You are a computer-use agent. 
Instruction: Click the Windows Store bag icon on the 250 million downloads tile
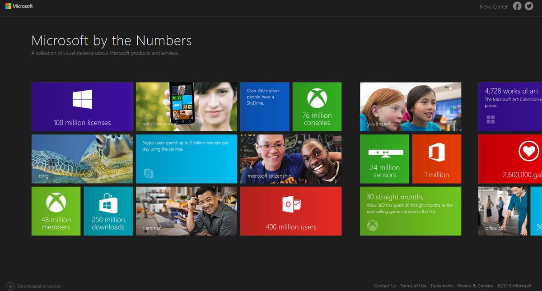click(x=108, y=203)
